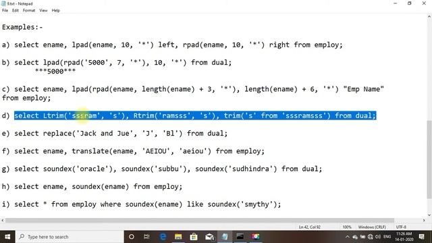The image size is (432, 243).
Task: Restore down the Notepad window
Action: (410, 3)
